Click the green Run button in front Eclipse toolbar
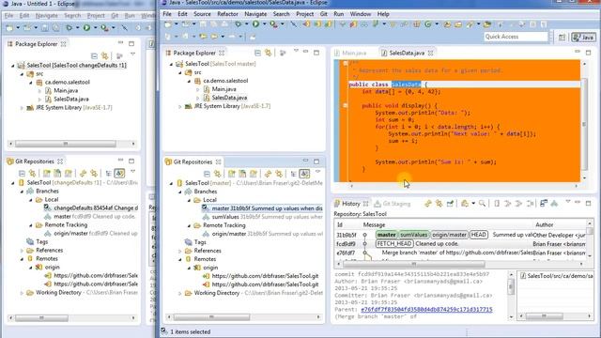Screen dimensions: 601x338 pyautogui.click(x=255, y=24)
